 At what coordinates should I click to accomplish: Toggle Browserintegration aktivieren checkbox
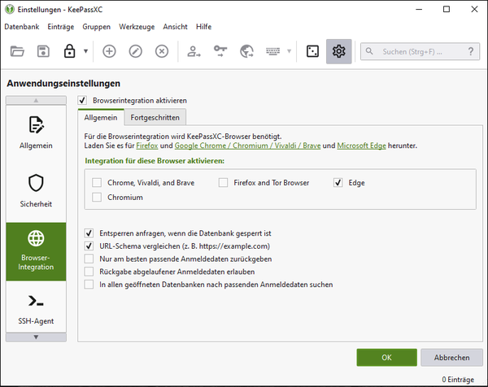pyautogui.click(x=82, y=101)
